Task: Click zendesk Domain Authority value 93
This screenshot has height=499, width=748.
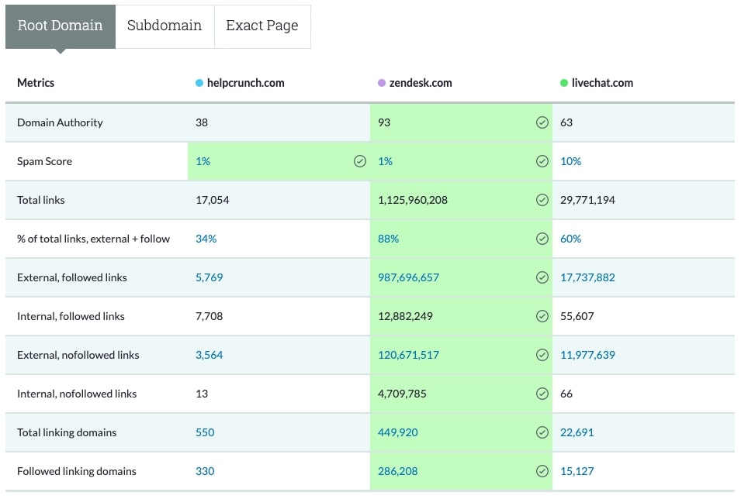Action: (x=384, y=122)
